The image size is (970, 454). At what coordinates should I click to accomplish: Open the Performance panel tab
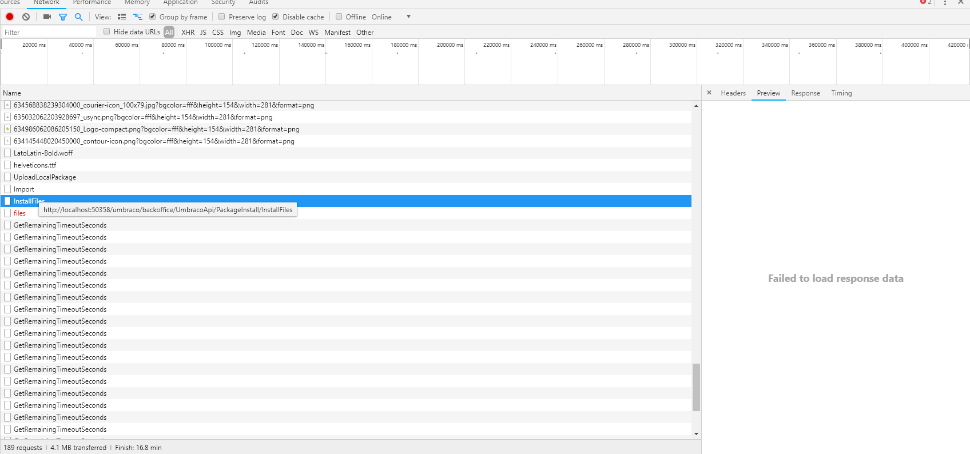pyautogui.click(x=92, y=3)
